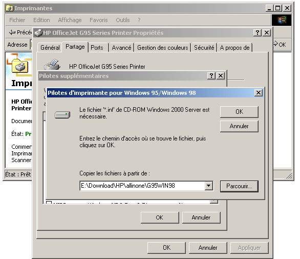Image resolution: width=300 pixels, height=259 pixels.
Task: Open the Gestion des couleurs tab
Action: pyautogui.click(x=163, y=48)
